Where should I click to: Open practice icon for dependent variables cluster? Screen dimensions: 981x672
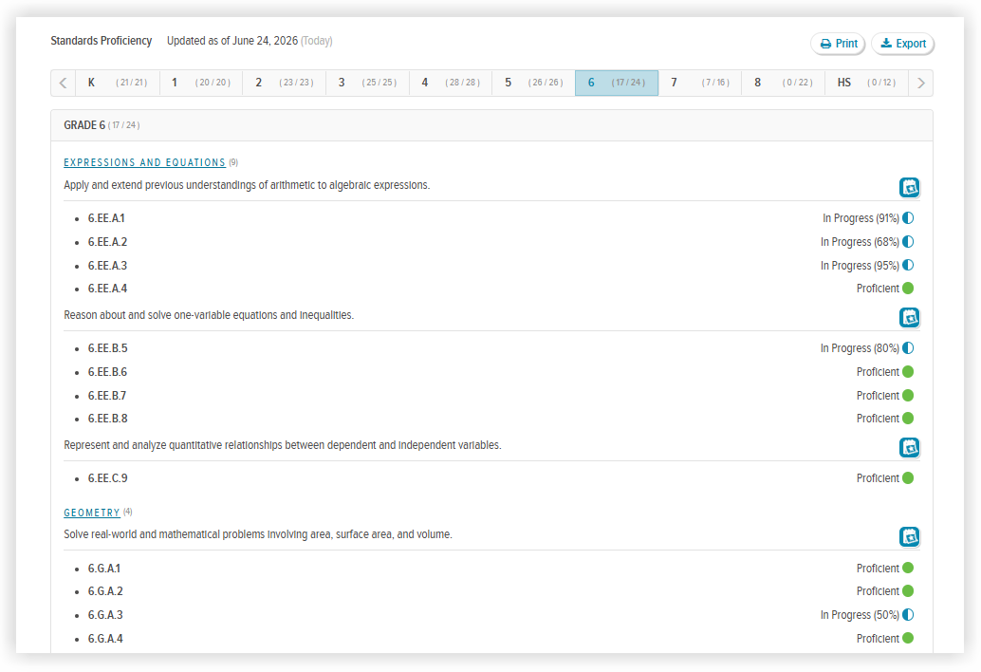click(909, 448)
